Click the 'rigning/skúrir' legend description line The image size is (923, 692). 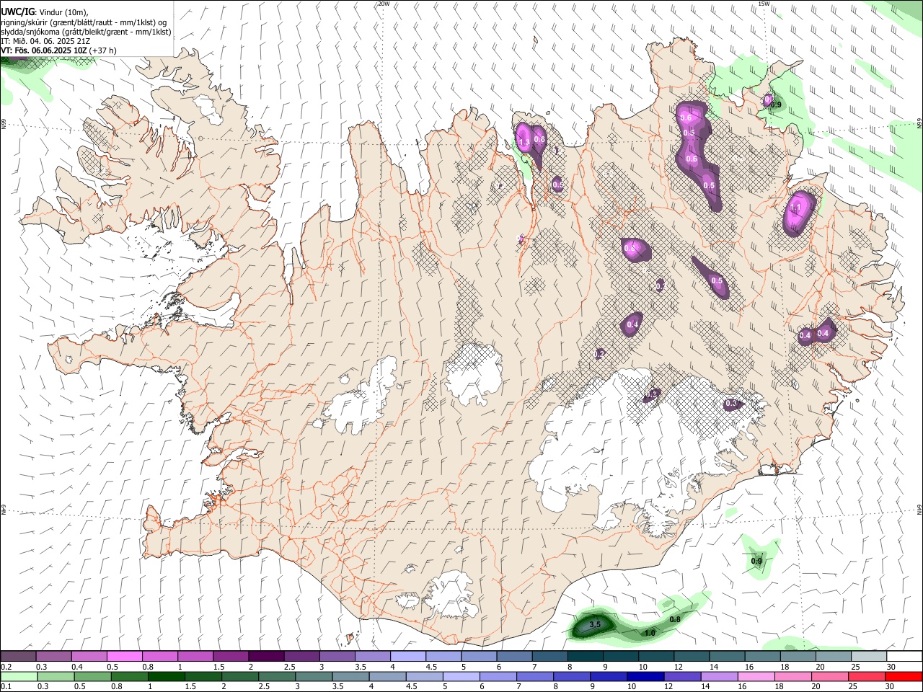click(x=84, y=22)
